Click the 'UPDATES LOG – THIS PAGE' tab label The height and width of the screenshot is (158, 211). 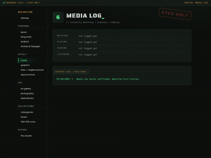click(70, 72)
